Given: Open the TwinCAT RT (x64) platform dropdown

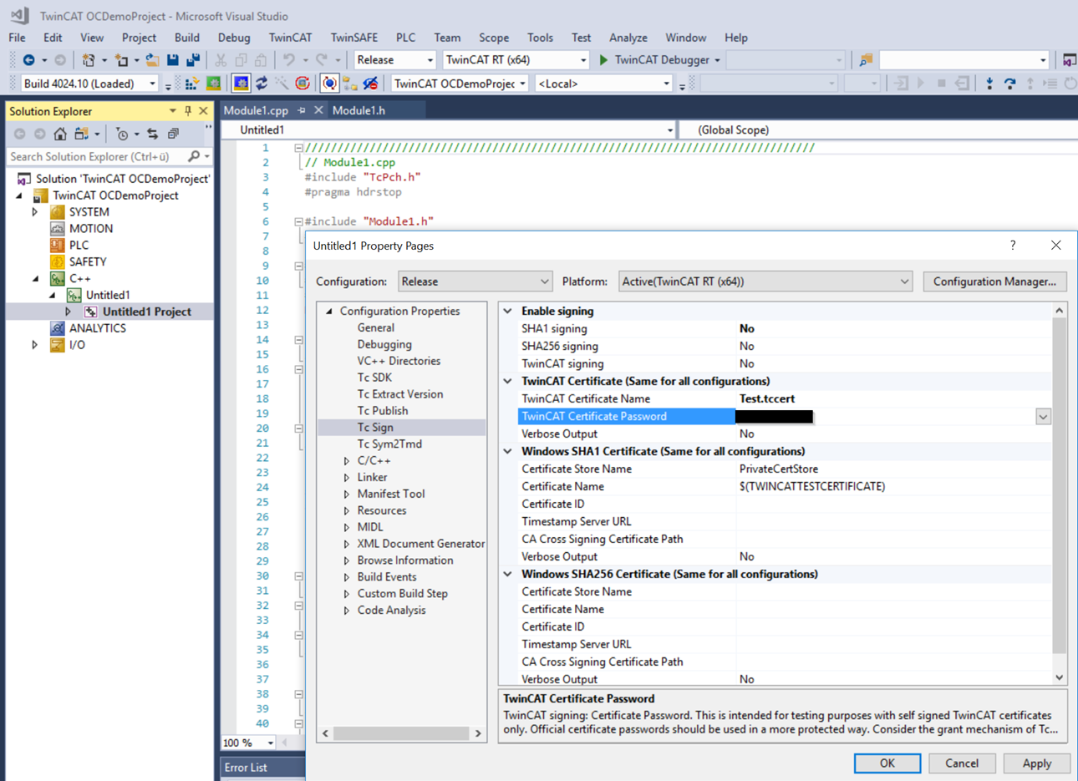Looking at the screenshot, I should (x=516, y=60).
